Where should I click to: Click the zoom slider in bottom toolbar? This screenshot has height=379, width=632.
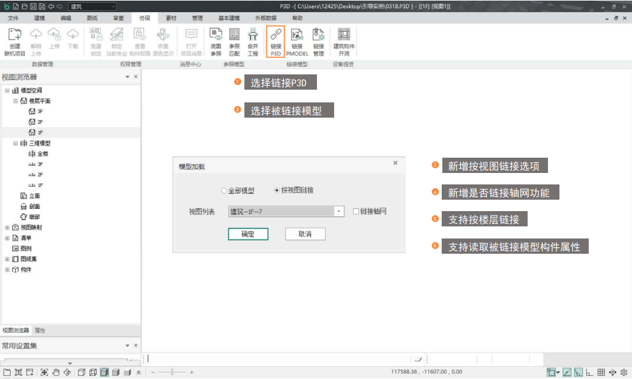click(x=172, y=372)
